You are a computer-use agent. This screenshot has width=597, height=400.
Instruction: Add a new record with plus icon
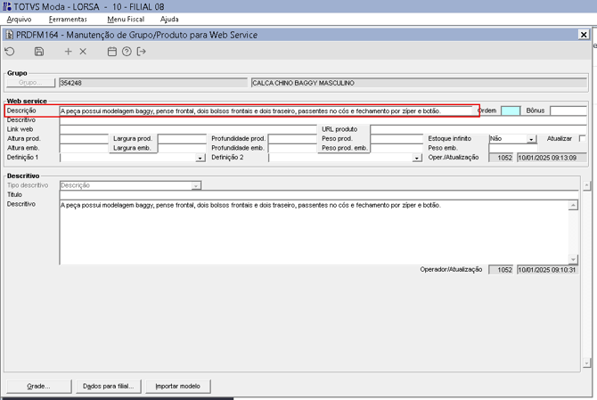point(69,52)
